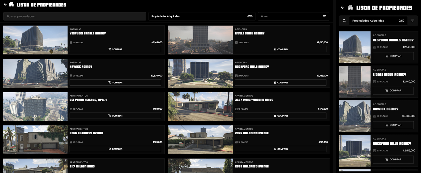Click 20 Plazas on wide Hawick Agency card
421x173 pixels.
point(77,76)
